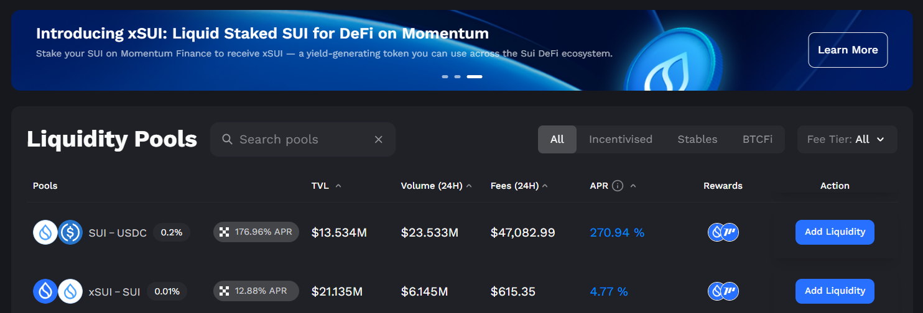Viewport: 923px width, 313px height.
Task: Click the 0.01% fee tier badge
Action: [x=167, y=291]
